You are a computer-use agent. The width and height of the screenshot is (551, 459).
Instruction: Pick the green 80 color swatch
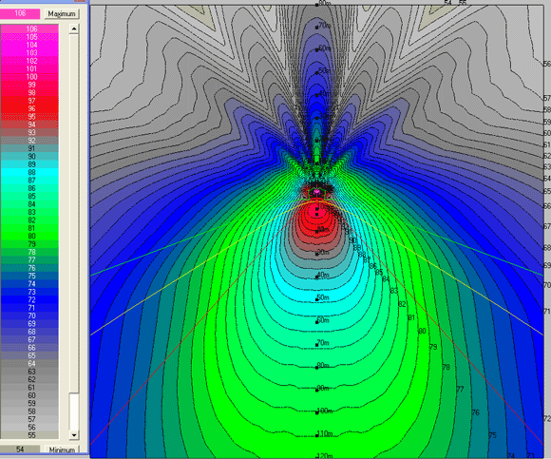click(29, 237)
